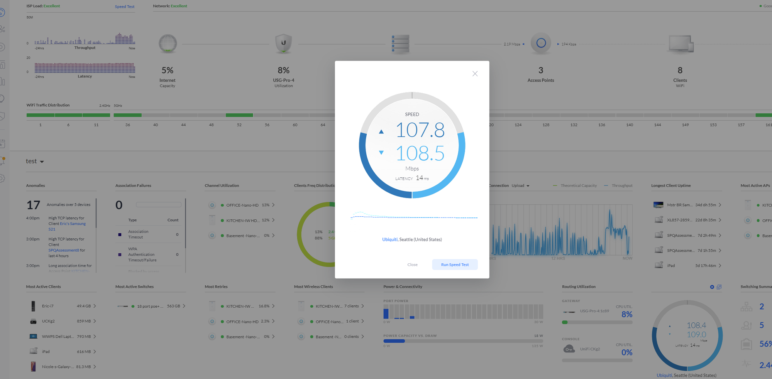Screen dimensions: 772x379
Task: Open Settings gear in the left sidebar
Action: point(2,179)
